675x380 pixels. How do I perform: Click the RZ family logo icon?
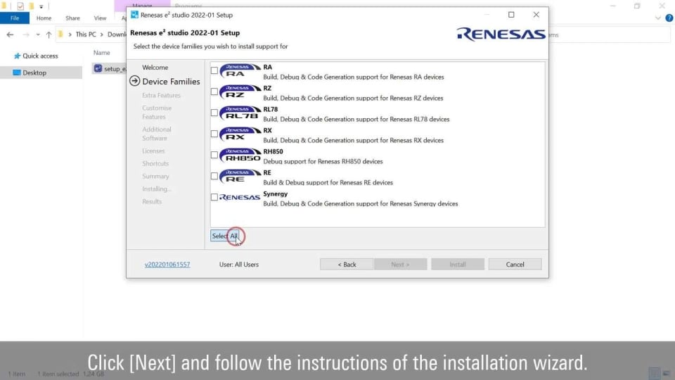click(240, 91)
